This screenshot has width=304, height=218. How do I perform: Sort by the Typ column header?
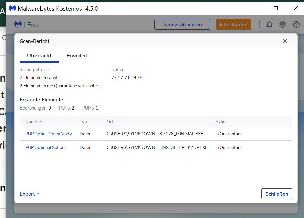(x=83, y=122)
